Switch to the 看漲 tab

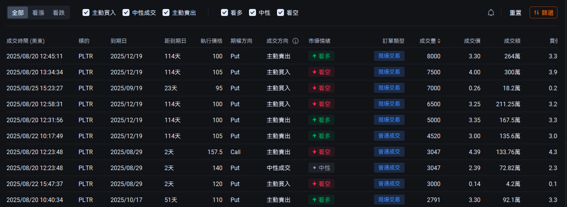[x=38, y=12]
